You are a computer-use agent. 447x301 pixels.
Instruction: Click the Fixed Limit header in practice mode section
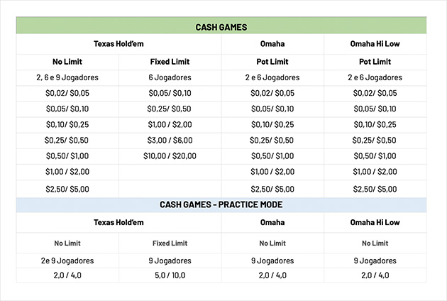[x=170, y=243]
